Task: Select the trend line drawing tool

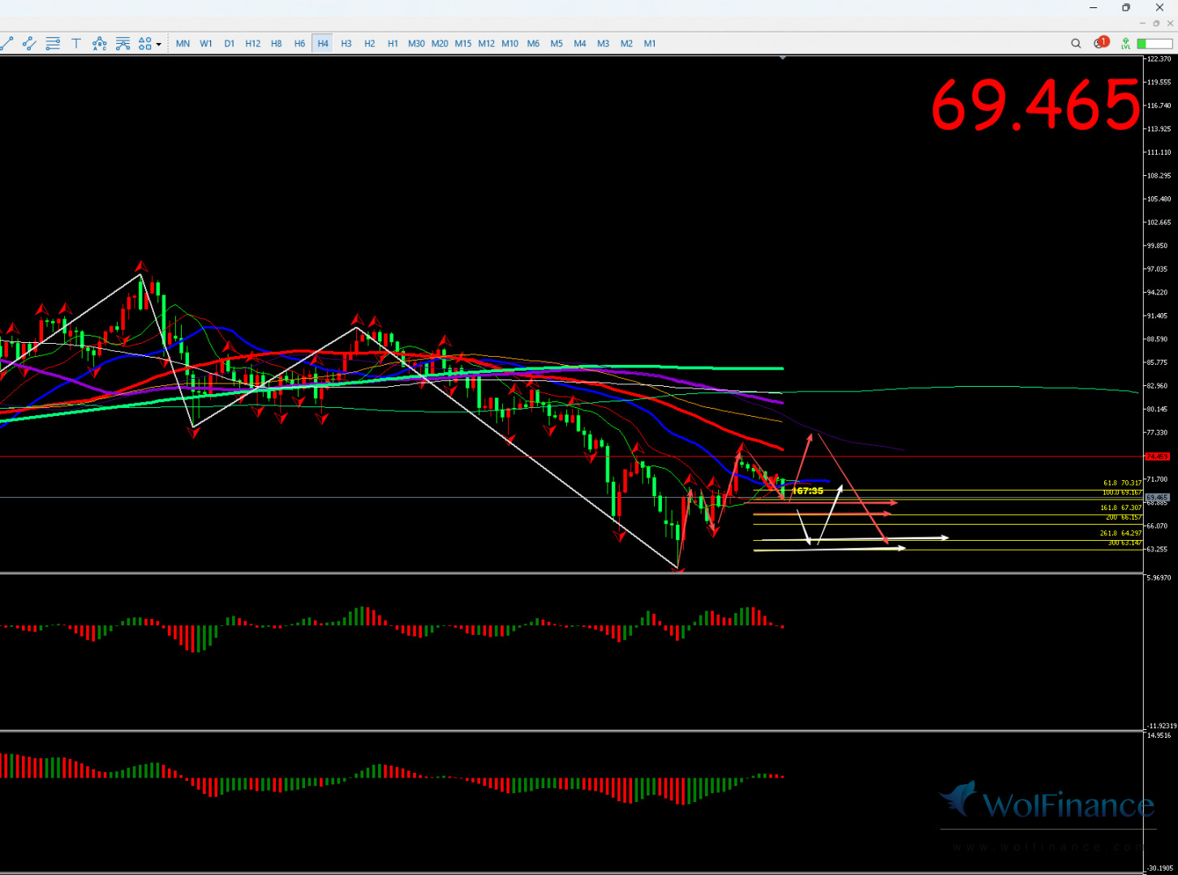Action: pos(6,44)
